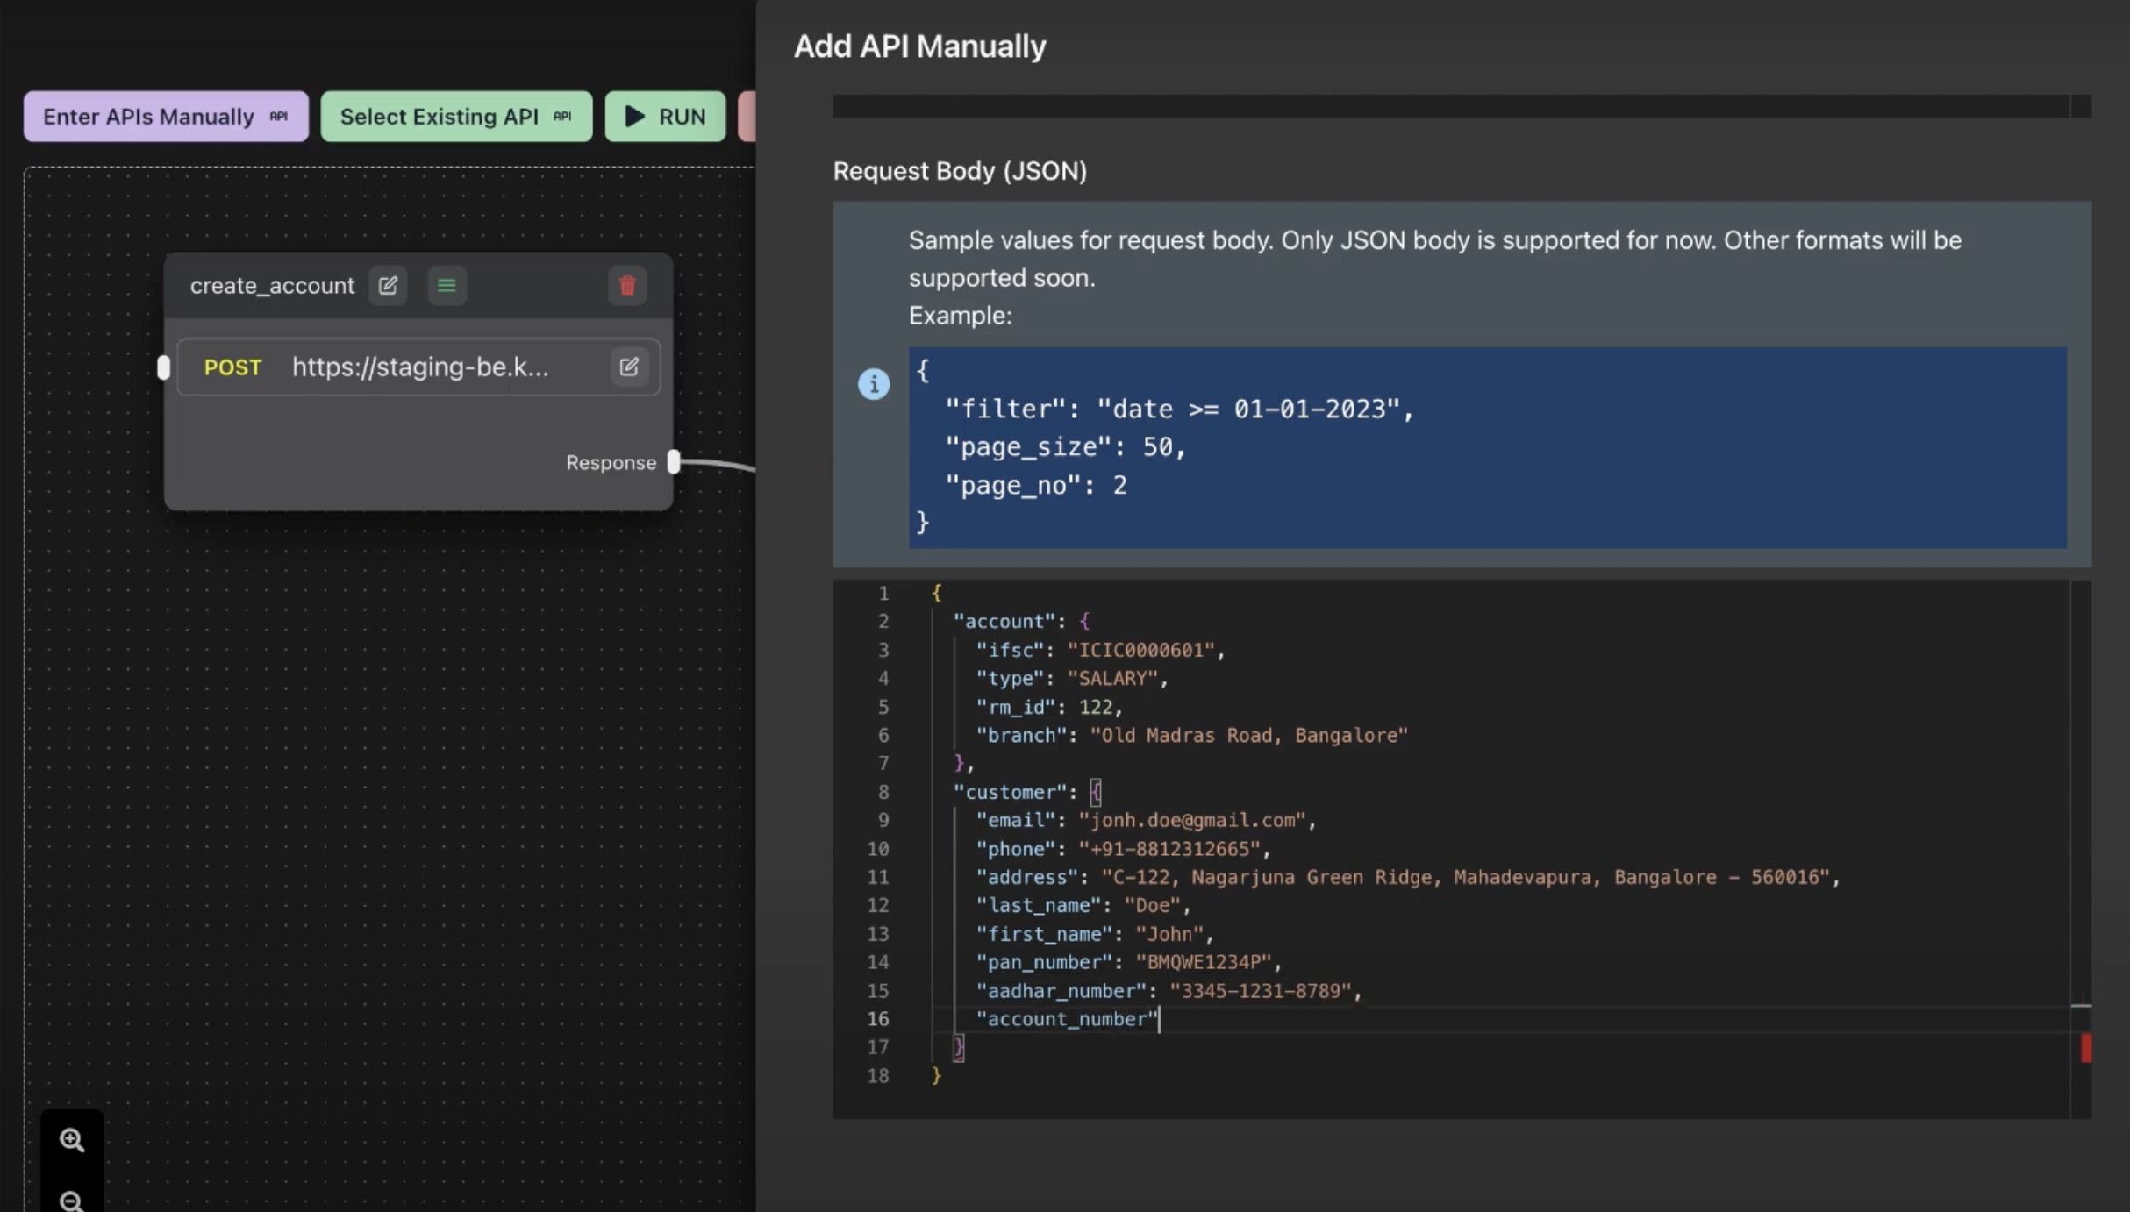The width and height of the screenshot is (2130, 1212).
Task: Click the pink button right of RUN
Action: (747, 117)
